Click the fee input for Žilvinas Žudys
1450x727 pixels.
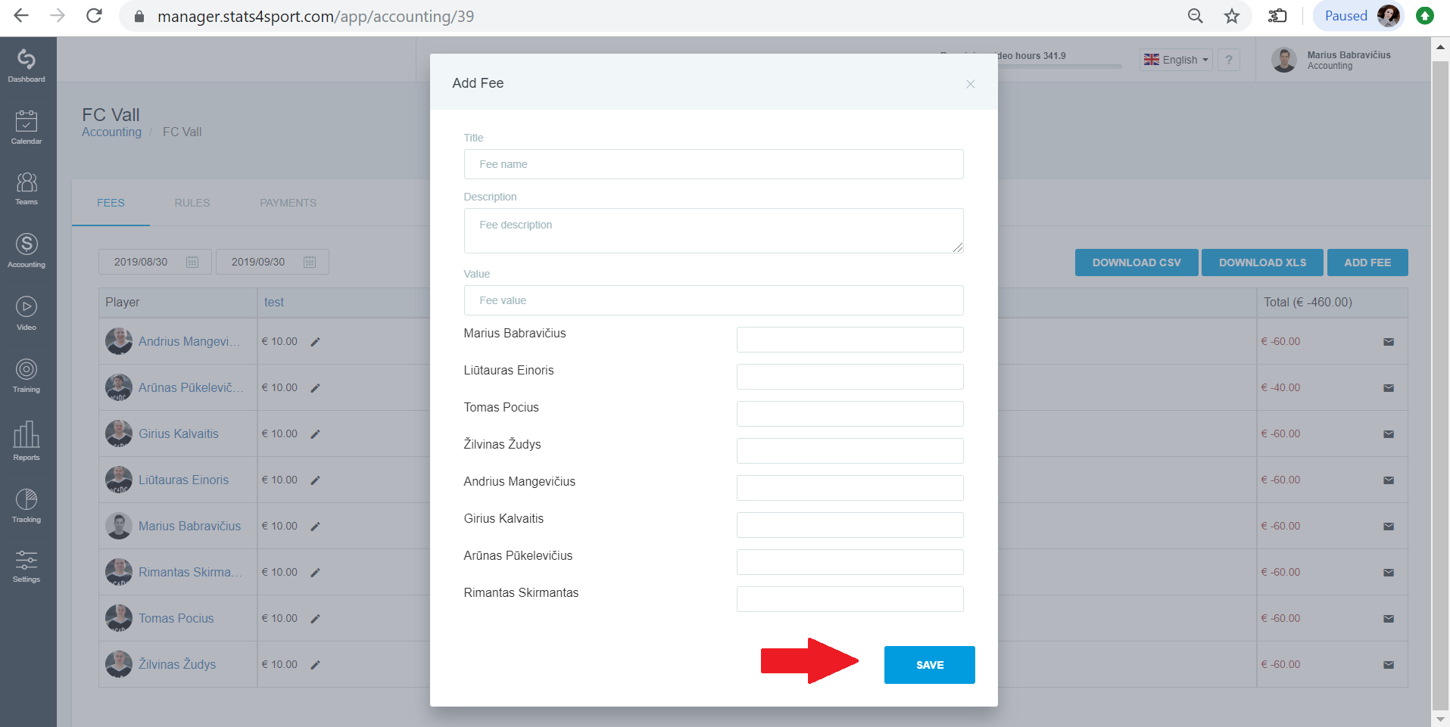(850, 451)
